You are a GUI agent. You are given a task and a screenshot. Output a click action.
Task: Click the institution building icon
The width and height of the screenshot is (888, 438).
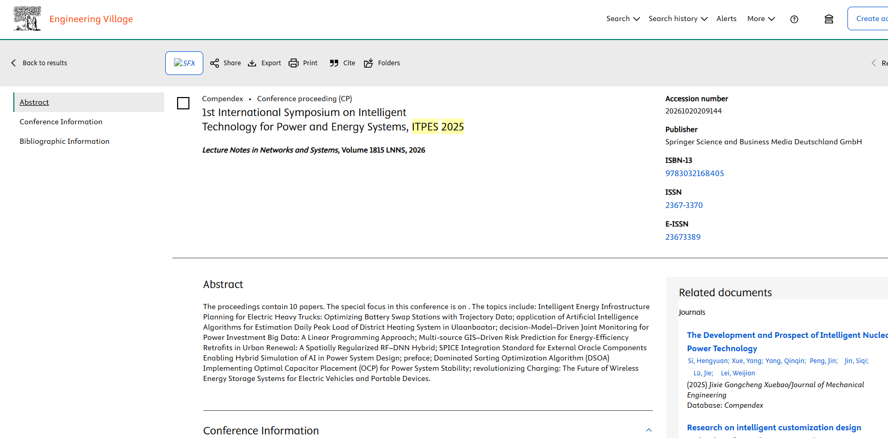coord(829,19)
